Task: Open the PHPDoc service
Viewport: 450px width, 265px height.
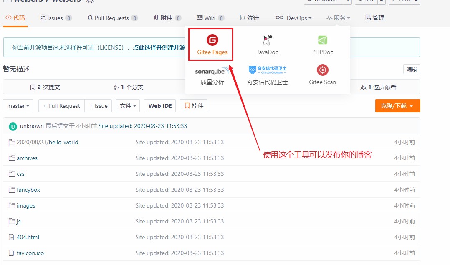Action: [322, 45]
